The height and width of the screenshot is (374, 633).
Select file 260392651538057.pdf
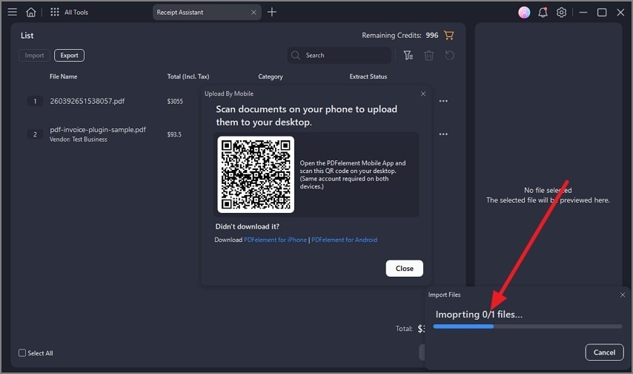[87, 101]
